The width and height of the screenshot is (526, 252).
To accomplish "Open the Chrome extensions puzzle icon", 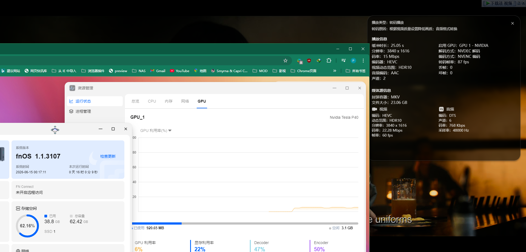I will pyautogui.click(x=329, y=61).
